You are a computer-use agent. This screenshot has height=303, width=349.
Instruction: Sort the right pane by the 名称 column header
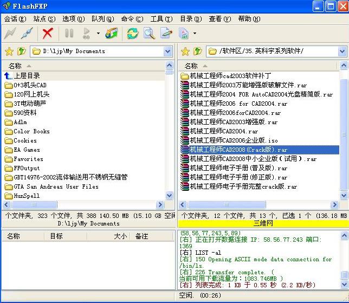pyautogui.click(x=258, y=66)
